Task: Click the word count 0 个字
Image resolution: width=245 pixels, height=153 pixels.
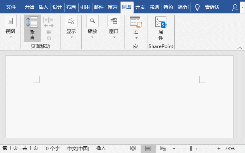Action: [x=53, y=149]
